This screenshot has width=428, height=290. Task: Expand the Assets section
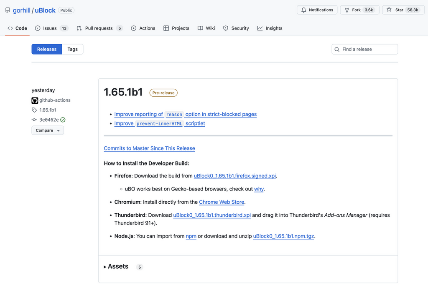116,267
